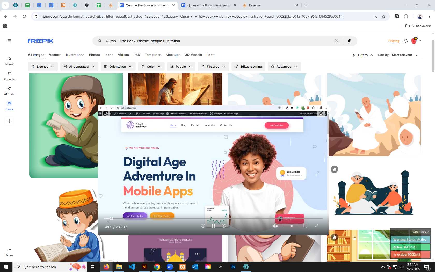Open All Bookmarks folder
This screenshot has height=272, width=435.
pyautogui.click(x=418, y=26)
